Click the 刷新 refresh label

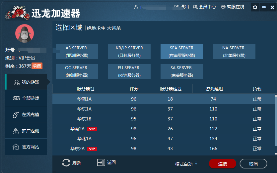[x=77, y=163]
